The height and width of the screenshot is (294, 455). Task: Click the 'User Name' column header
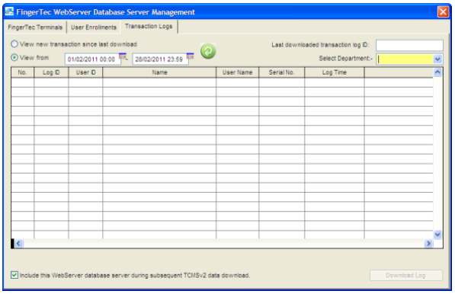click(x=237, y=72)
